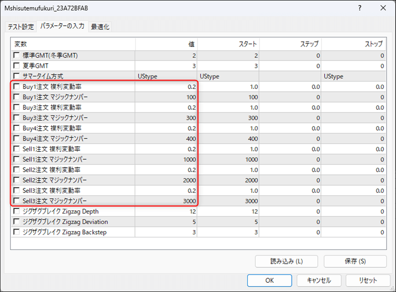
Task: Check the ジグザグブレイク Zigzag Depth checkbox
Action: [17, 212]
